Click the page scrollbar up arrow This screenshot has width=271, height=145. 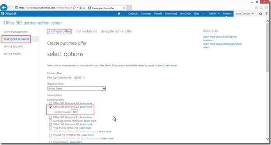(x=267, y=21)
